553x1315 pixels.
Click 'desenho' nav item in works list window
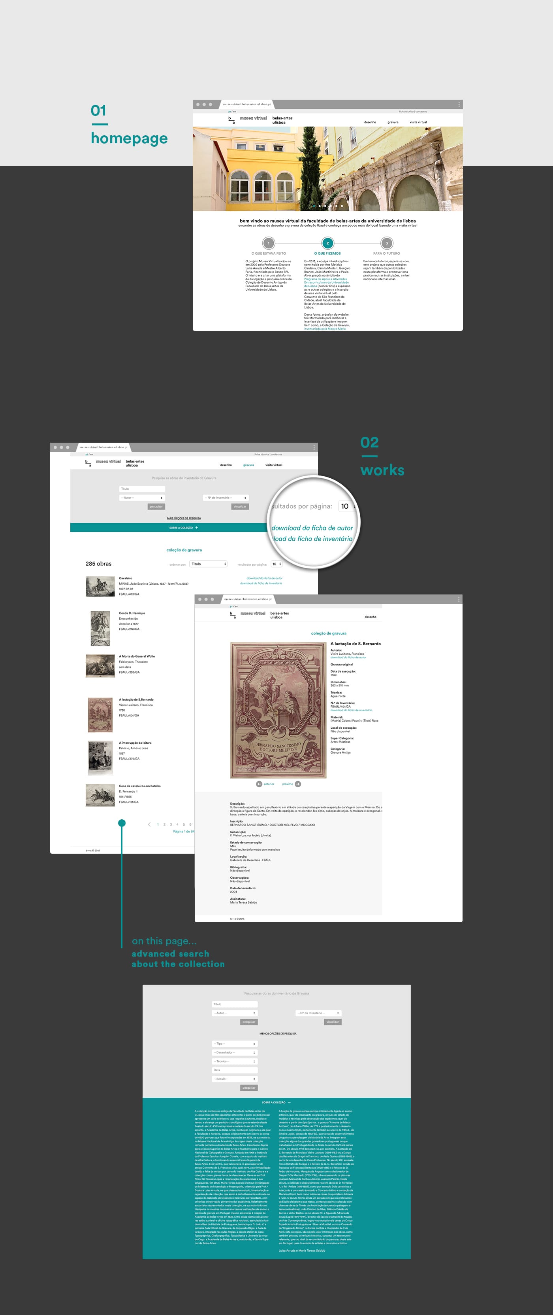(x=226, y=465)
